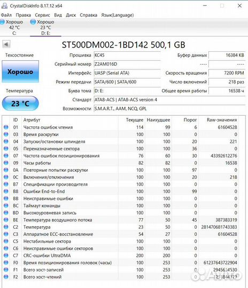The image size is (248, 288).
Task: Click the transfer mode field SATA/600 | SATA/600
Action: pos(127,82)
